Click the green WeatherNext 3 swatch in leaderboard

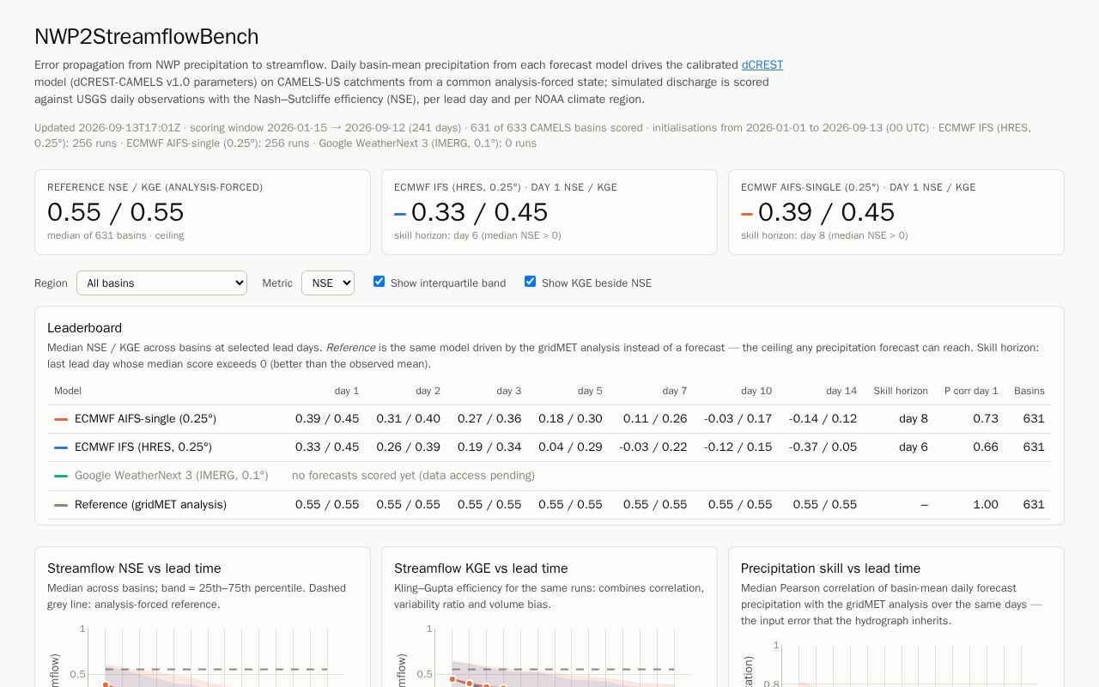pyautogui.click(x=61, y=476)
